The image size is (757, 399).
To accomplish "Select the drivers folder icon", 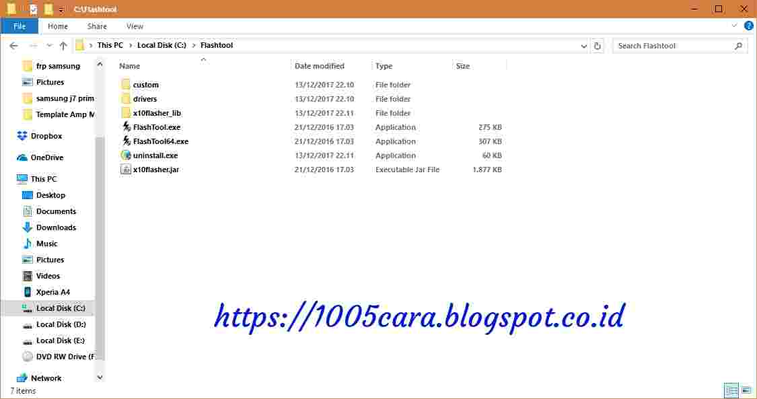I will [126, 98].
